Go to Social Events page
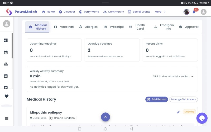The width and height of the screenshot is (211, 132). (139, 12)
